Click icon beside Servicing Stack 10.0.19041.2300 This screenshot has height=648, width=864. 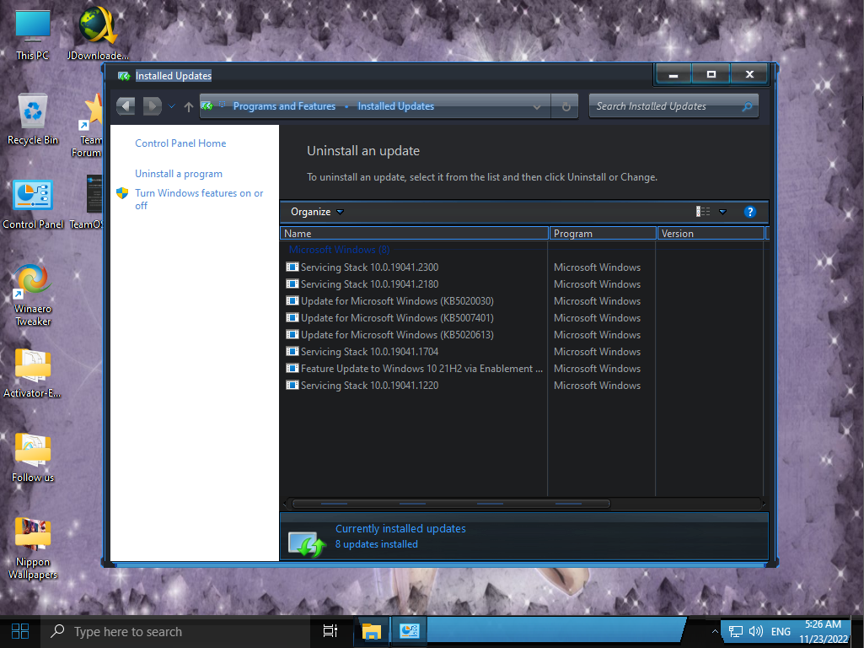pyautogui.click(x=292, y=267)
